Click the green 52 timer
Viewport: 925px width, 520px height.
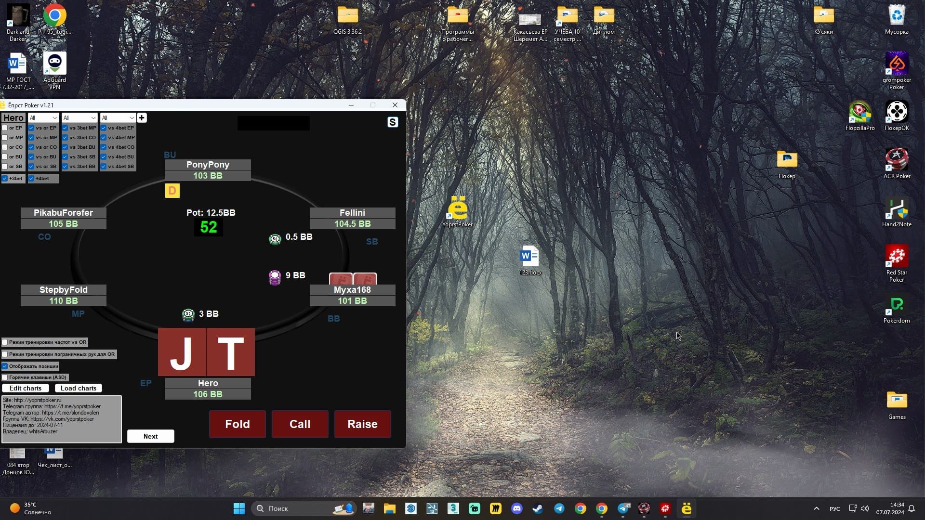click(x=209, y=227)
